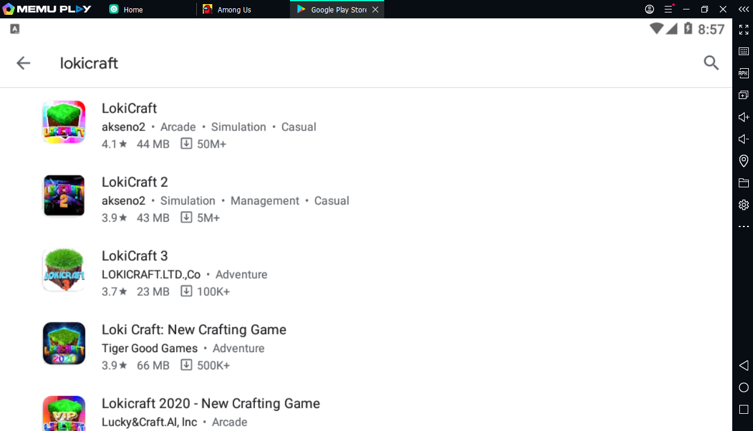Click the battery status icon
The height and width of the screenshot is (431, 753).
[x=688, y=28]
